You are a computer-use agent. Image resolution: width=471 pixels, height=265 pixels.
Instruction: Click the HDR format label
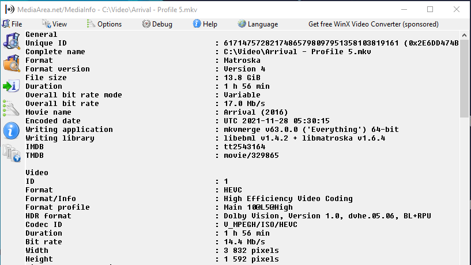tap(48, 216)
